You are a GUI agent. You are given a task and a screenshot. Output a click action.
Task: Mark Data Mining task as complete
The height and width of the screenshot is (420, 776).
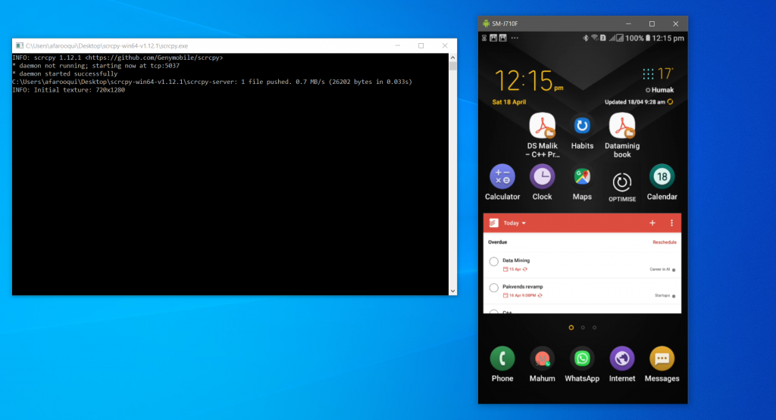[x=493, y=262]
